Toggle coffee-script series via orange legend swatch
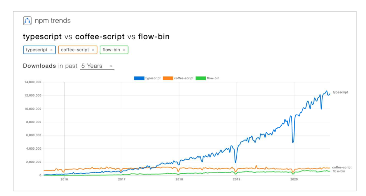The width and height of the screenshot is (366, 196). pyautogui.click(x=168, y=78)
